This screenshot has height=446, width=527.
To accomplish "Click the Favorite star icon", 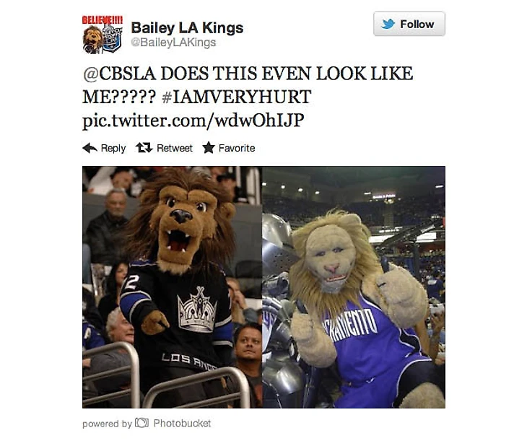I will [209, 147].
